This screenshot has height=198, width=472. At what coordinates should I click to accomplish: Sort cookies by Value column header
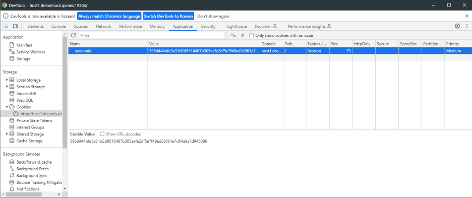(204, 44)
